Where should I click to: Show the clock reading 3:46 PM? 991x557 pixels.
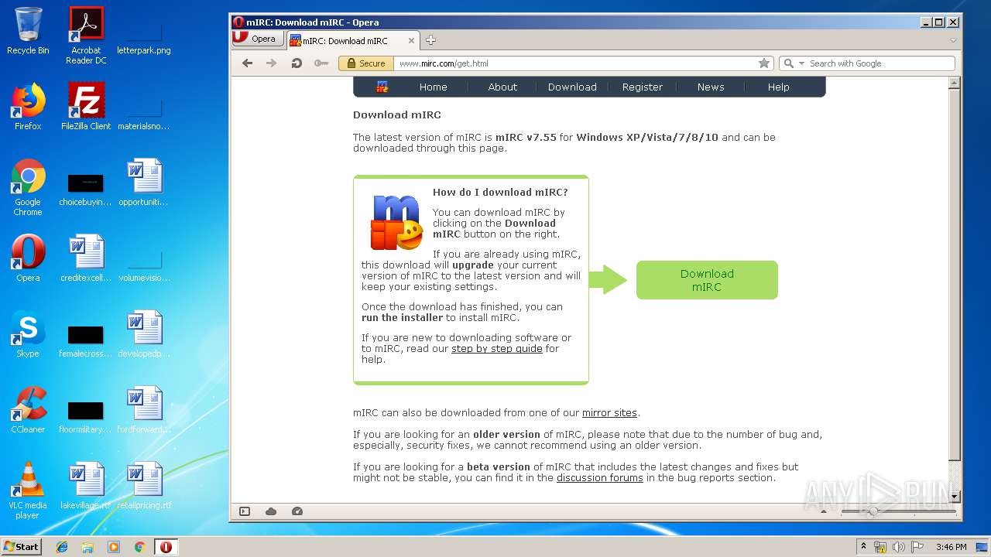(951, 547)
